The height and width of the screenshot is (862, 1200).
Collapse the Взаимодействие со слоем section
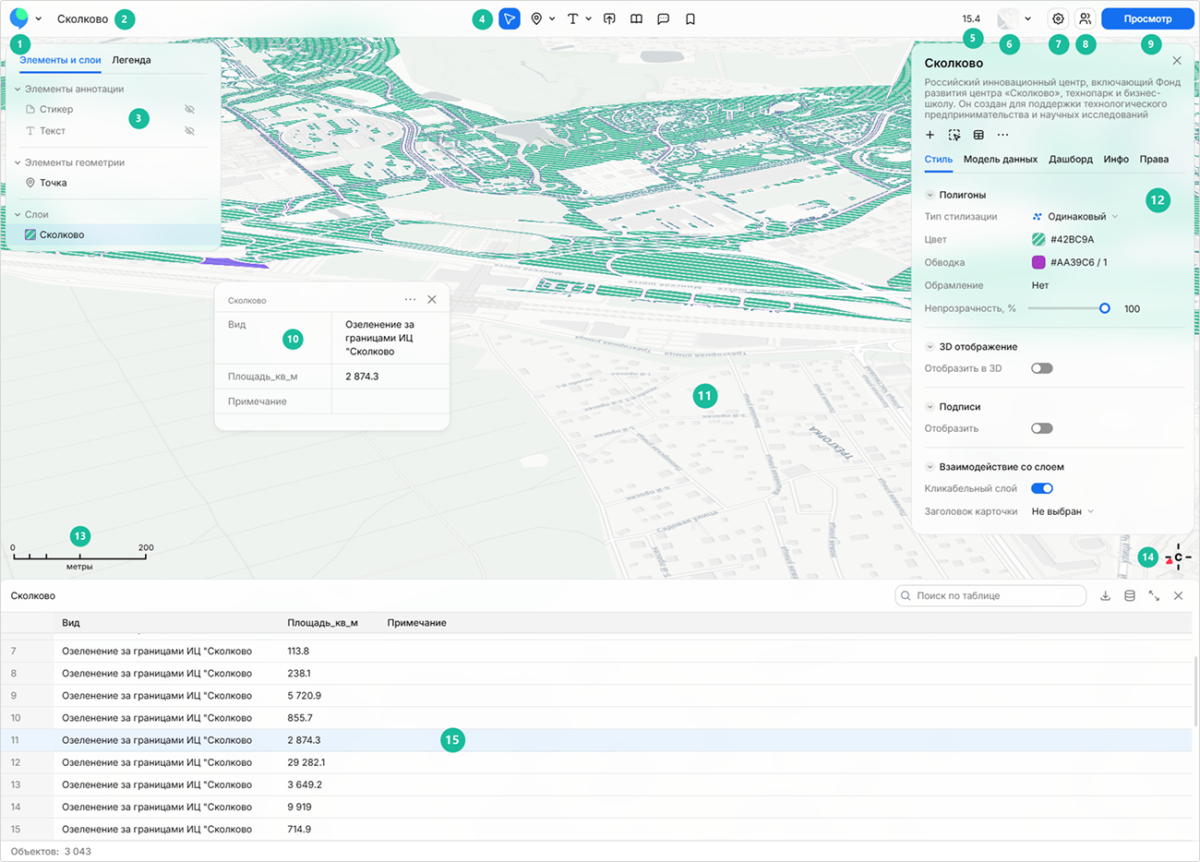coord(930,467)
